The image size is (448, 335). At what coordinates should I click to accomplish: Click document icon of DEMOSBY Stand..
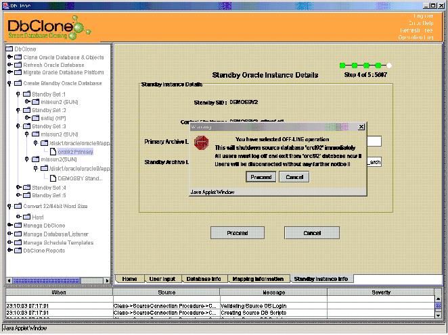pyautogui.click(x=53, y=178)
